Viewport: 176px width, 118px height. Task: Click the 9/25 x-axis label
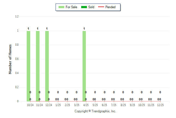click(x=132, y=105)
